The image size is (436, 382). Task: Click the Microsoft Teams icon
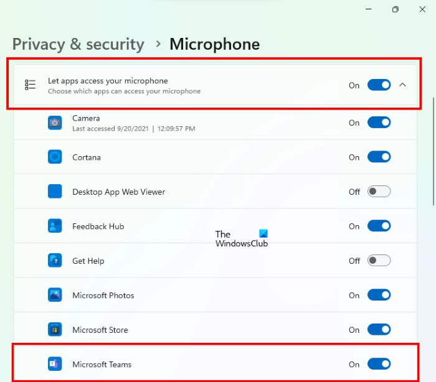[55, 364]
